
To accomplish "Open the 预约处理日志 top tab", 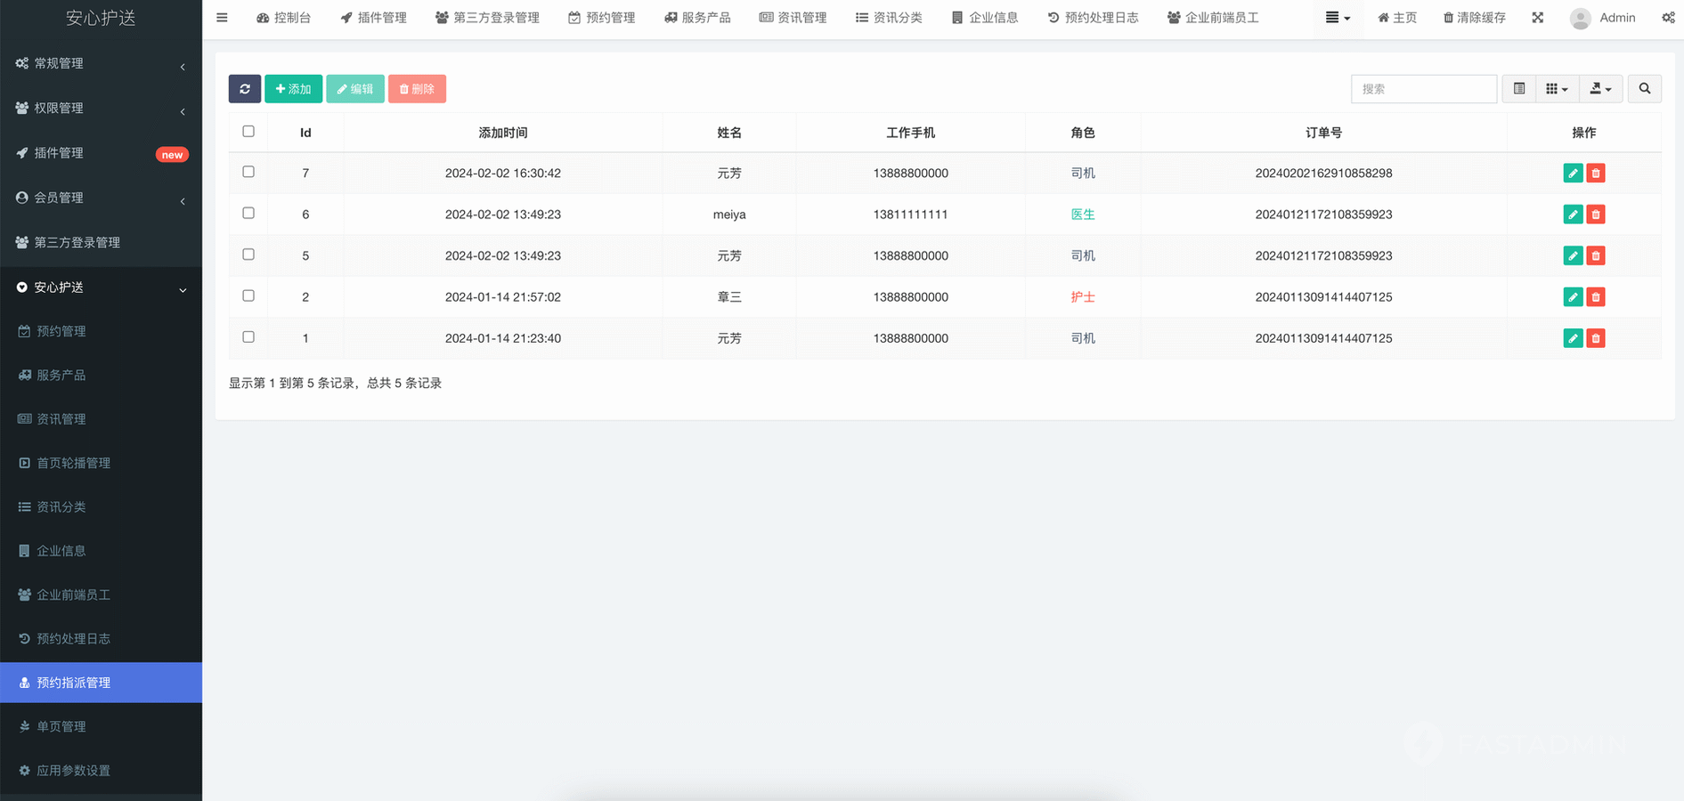I will (1093, 18).
